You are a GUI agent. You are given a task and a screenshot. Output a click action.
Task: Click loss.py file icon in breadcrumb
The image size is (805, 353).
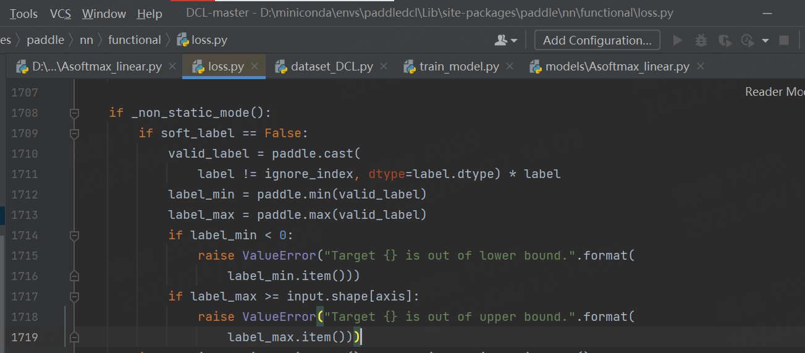[183, 40]
